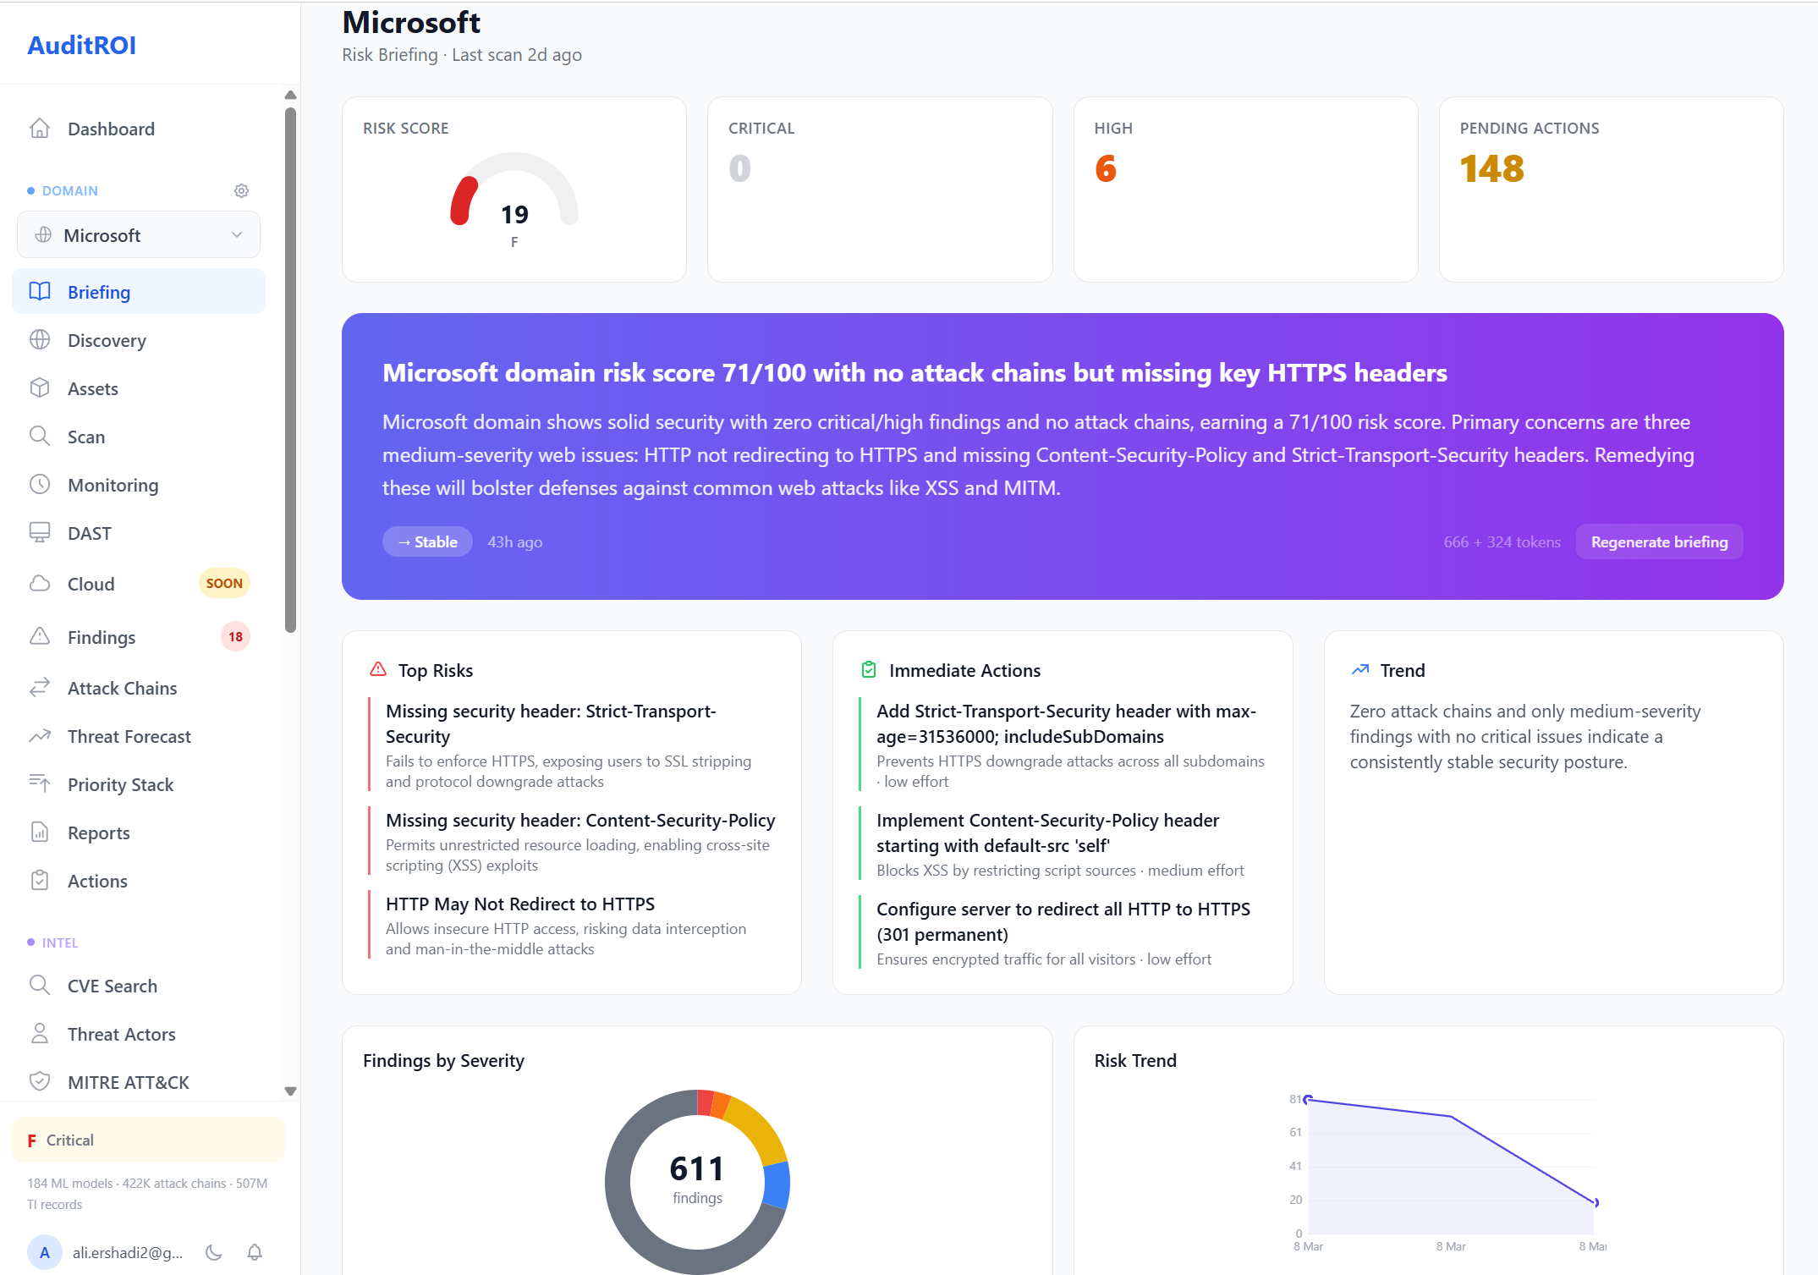Open the DAST module

89,533
